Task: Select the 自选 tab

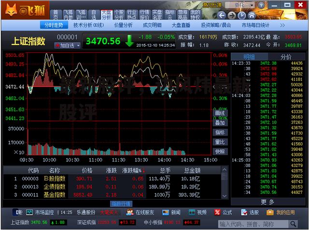Action: pyautogui.click(x=94, y=15)
